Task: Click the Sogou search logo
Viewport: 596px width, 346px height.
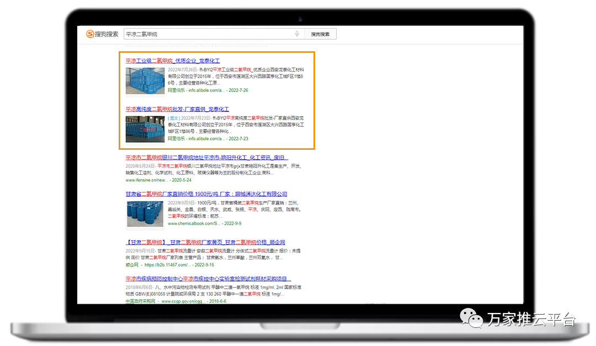Action: pyautogui.click(x=103, y=34)
